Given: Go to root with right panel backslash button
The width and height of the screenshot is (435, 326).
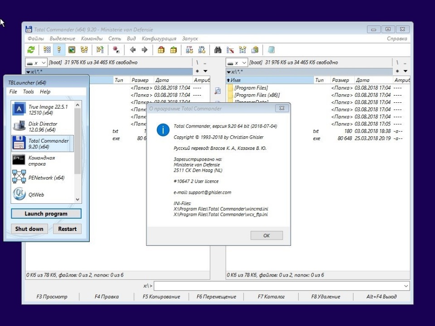Looking at the screenshot, I should 397,62.
